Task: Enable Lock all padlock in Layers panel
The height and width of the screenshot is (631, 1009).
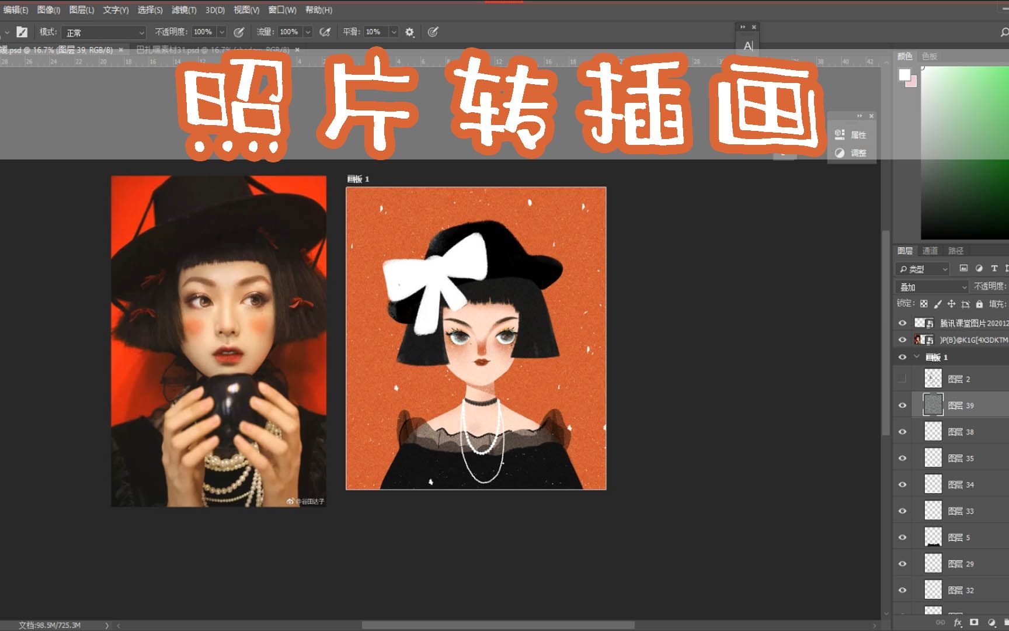Action: click(980, 304)
